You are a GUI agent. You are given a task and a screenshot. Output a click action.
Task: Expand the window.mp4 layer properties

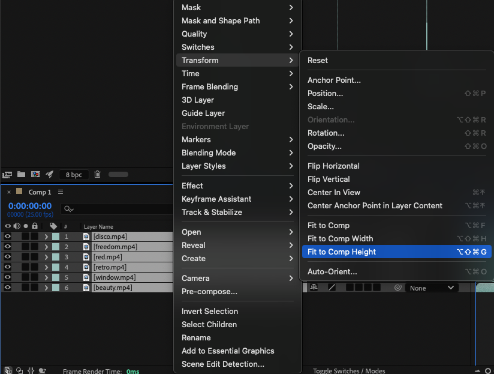46,277
